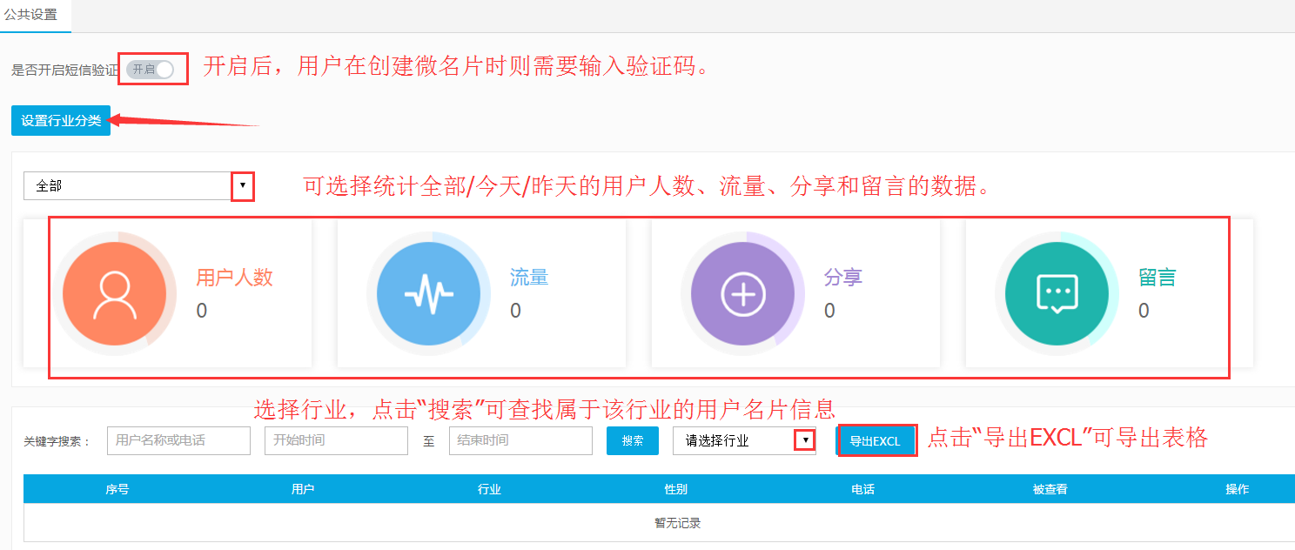Screen dimensions: 1295x550
Task: Open the 留言 statistics card
Action: [1110, 293]
